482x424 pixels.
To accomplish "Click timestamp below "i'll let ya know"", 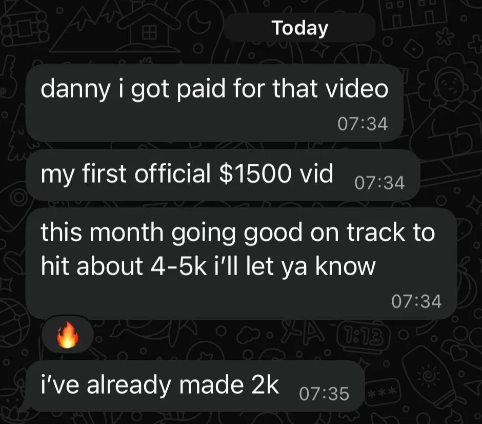I will point(416,301).
